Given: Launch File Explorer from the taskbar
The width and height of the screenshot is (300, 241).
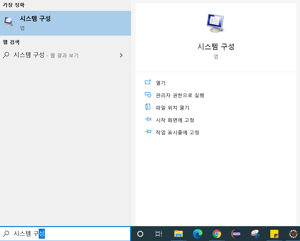Looking at the screenshot, I should pos(178,234).
